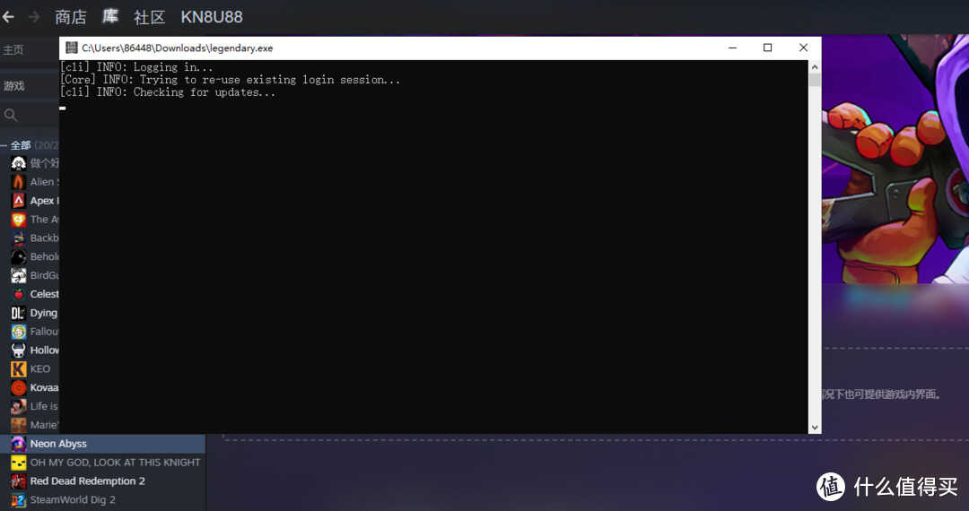The height and width of the screenshot is (511, 969).
Task: Click the 're-use existing login session' line
Action: [230, 80]
